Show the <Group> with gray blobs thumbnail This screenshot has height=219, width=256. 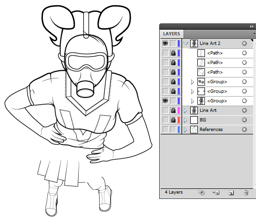point(165,82)
